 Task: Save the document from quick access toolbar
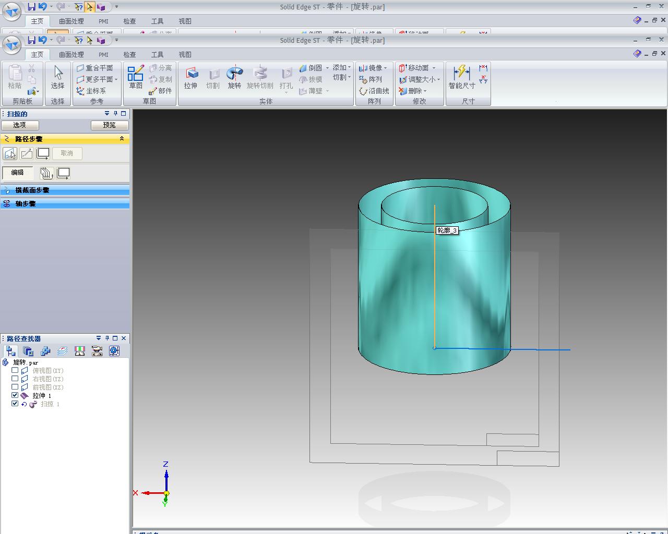tap(31, 40)
